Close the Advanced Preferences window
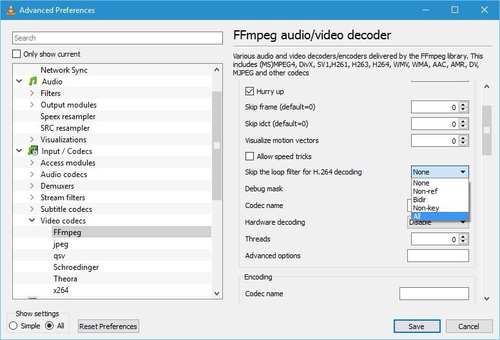Viewport: 500px width, 340px height. click(485, 10)
